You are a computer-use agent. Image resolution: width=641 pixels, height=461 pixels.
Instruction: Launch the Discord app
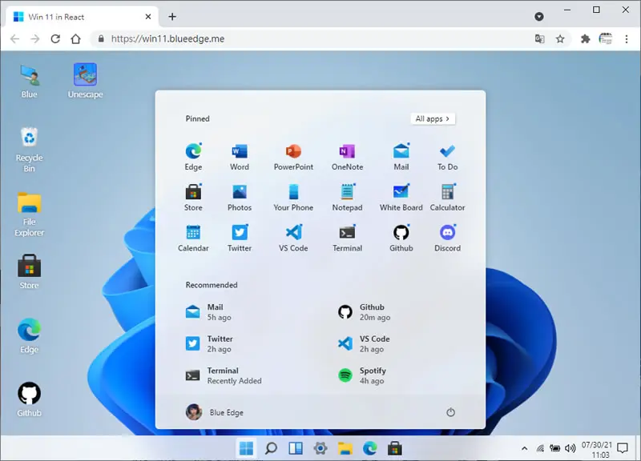pos(447,238)
